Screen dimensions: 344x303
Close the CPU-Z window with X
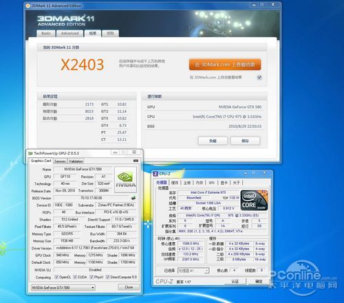[x=265, y=173]
